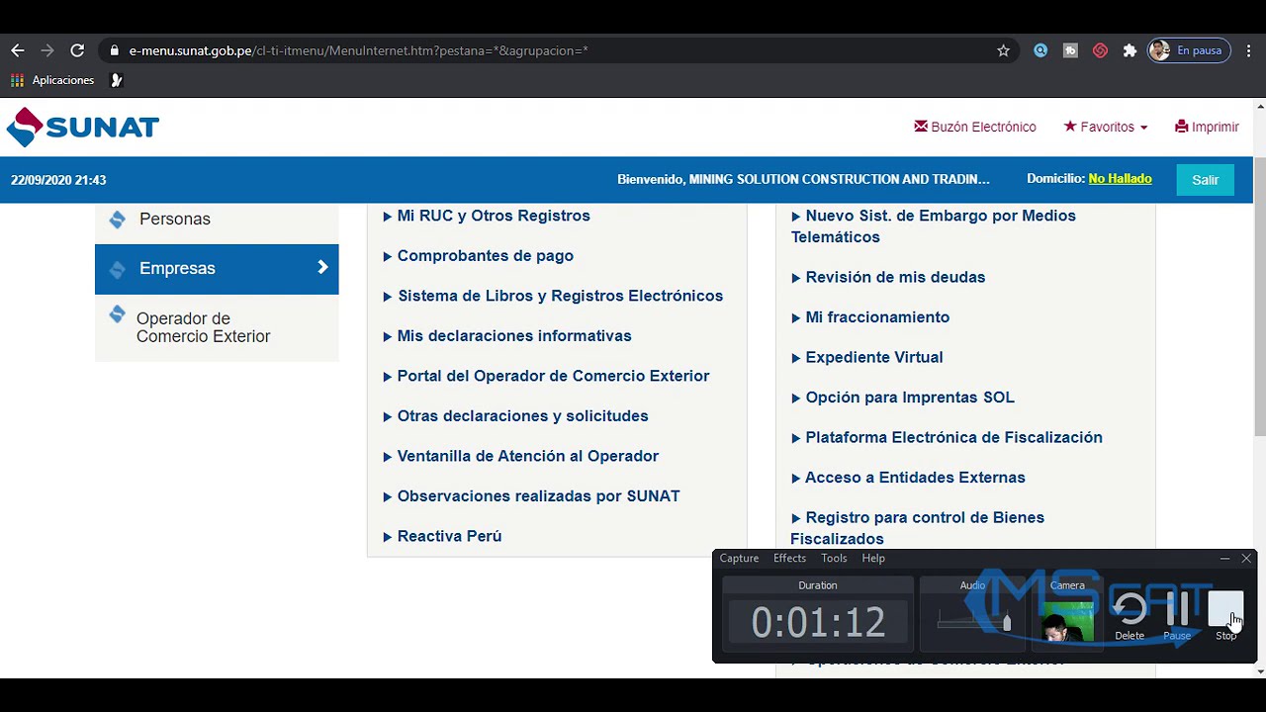Screen dimensions: 1266x712
Task: Click the browser address bar URL
Action: (358, 50)
